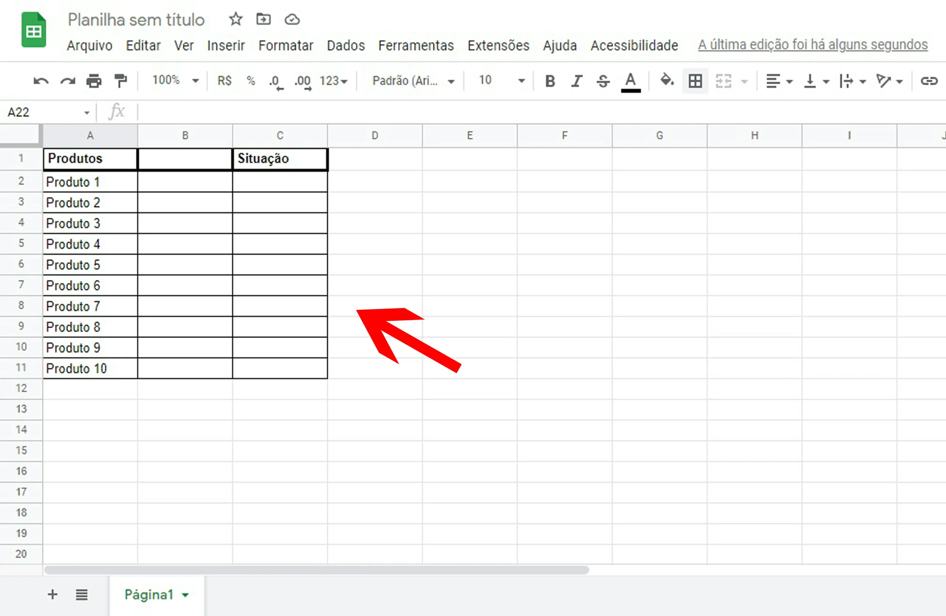Open the text color picker
Screen dimensions: 946x616
(630, 82)
